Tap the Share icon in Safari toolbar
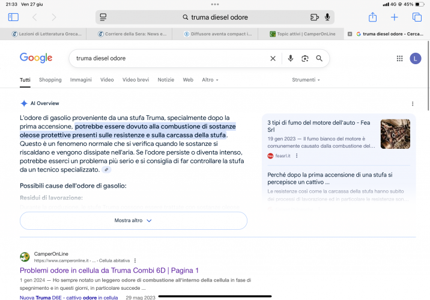The height and width of the screenshot is (300, 430). tap(372, 17)
